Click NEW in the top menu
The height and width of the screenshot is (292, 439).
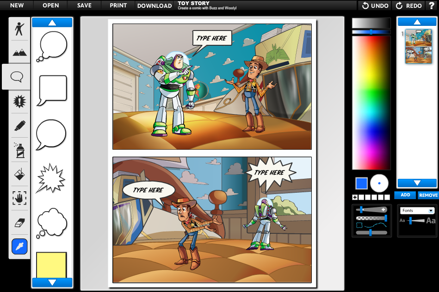click(17, 6)
